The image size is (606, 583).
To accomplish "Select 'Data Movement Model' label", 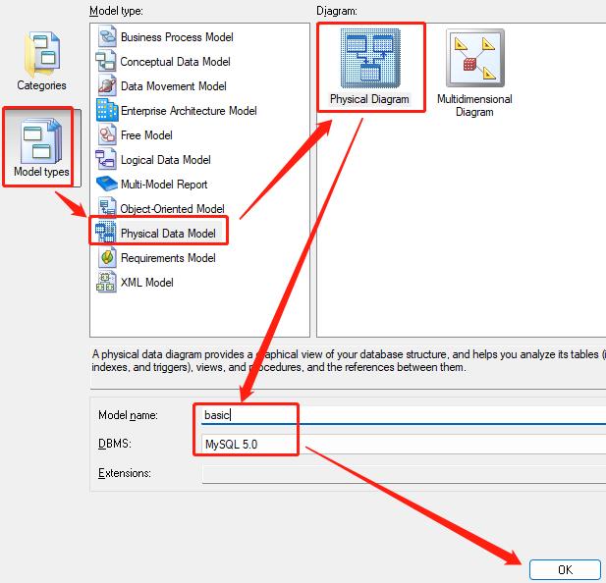I will (x=174, y=86).
